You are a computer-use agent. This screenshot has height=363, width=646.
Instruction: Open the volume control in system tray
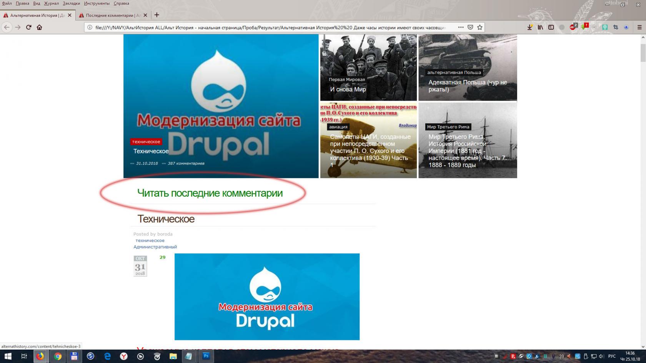tap(601, 356)
